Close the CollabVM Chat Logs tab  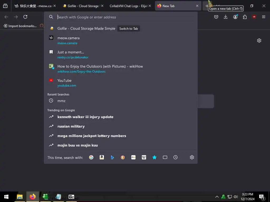tap(150, 6)
